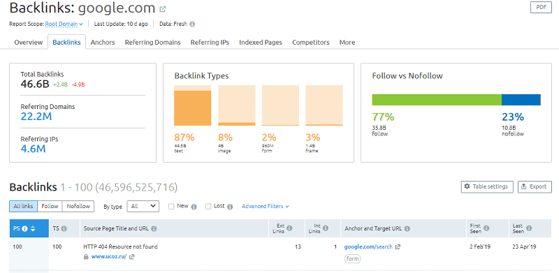Click lock icon beside www.ucoz.ru

pyautogui.click(x=85, y=257)
